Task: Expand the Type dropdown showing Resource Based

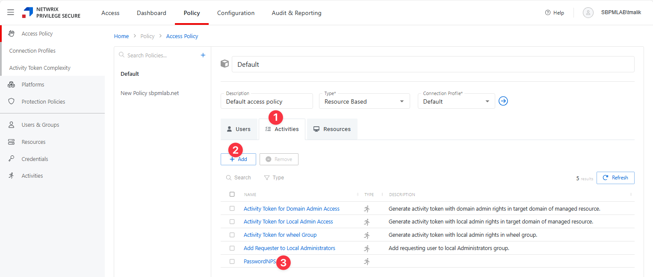Action: point(364,101)
